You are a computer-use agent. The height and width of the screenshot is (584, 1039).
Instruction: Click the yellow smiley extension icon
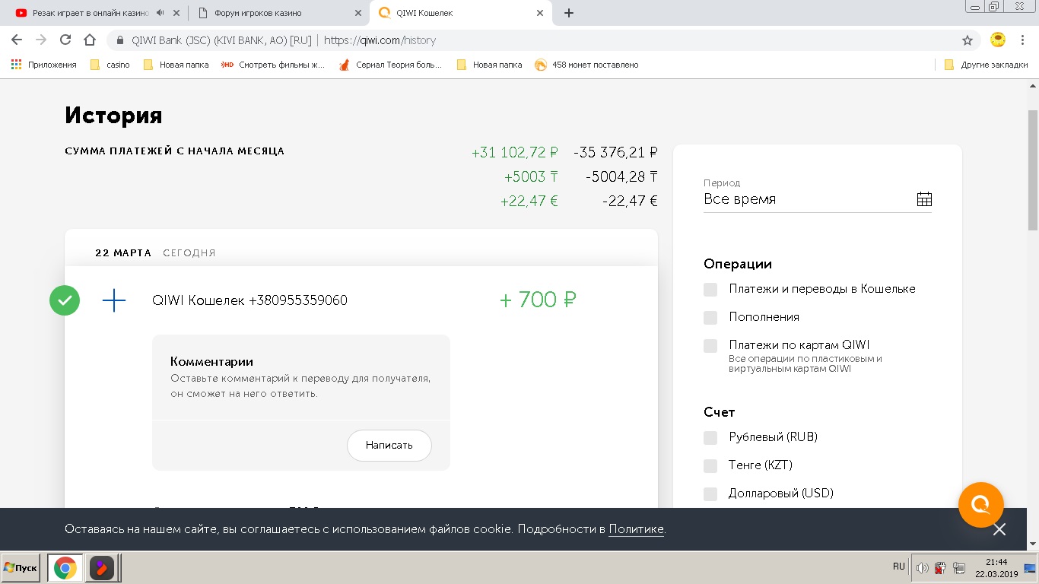point(999,40)
